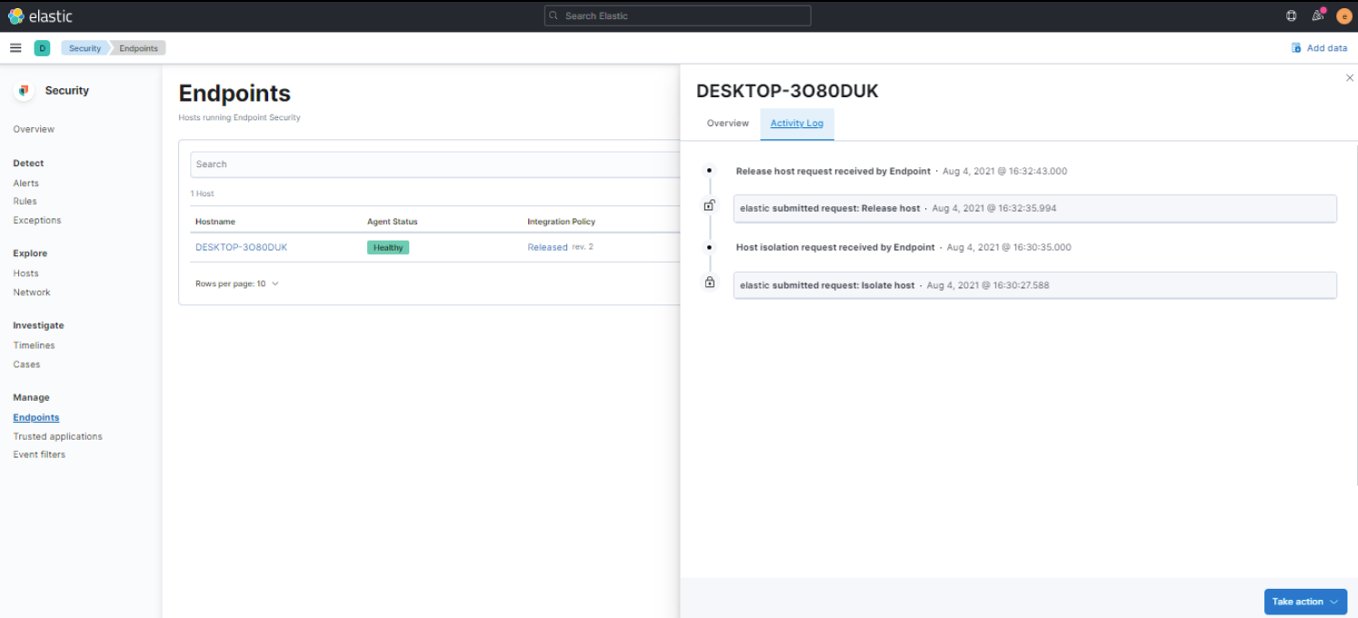Switch to the Overview tab
This screenshot has width=1358, height=618.
pos(728,123)
